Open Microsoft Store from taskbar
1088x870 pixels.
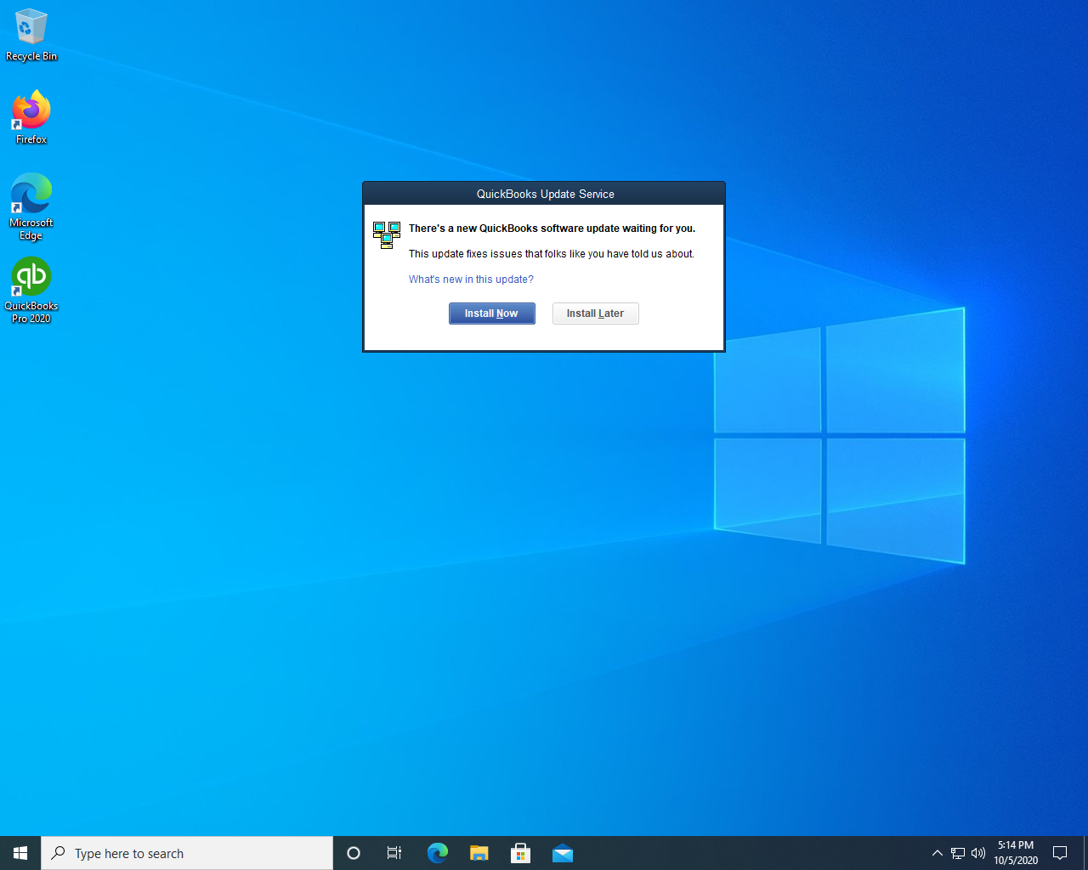coord(520,852)
